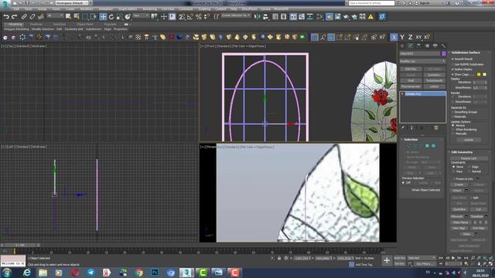Select Element sub-object level icon

point(433,146)
